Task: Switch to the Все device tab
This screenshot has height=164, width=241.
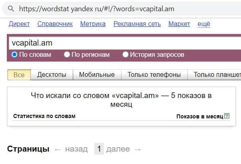Action: 19,75
